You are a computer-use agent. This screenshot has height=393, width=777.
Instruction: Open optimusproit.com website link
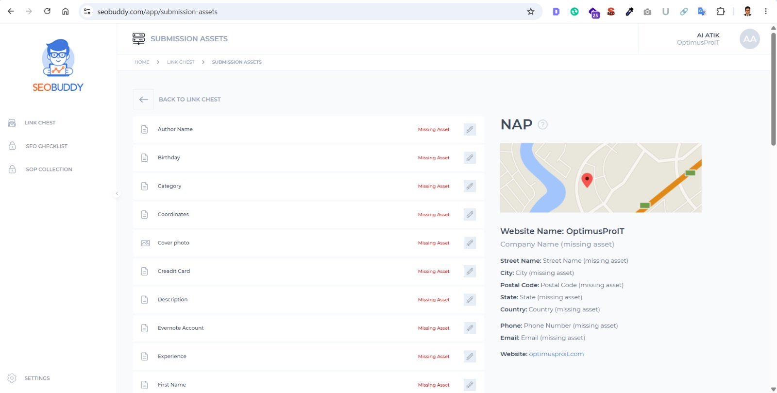pyautogui.click(x=556, y=354)
